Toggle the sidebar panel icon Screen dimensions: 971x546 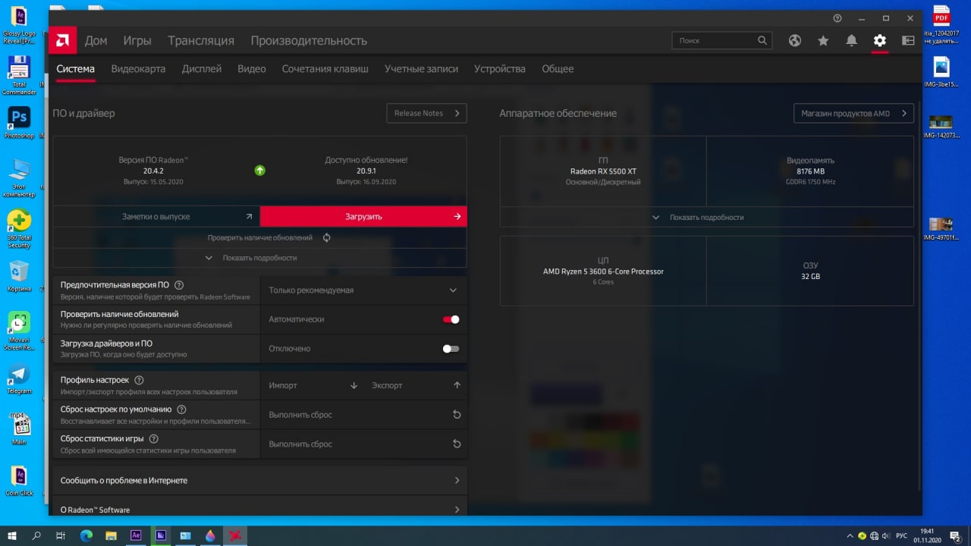(908, 41)
